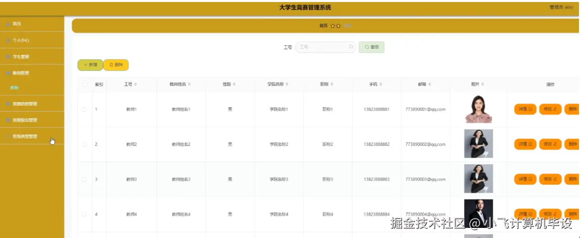Screen dimensions: 580x238
Task: Click the 查询 search button
Action: 371,47
